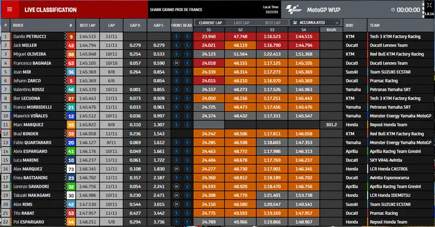Click the S1 sector header
This screenshot has height=227, width=435.
click(x=208, y=30)
